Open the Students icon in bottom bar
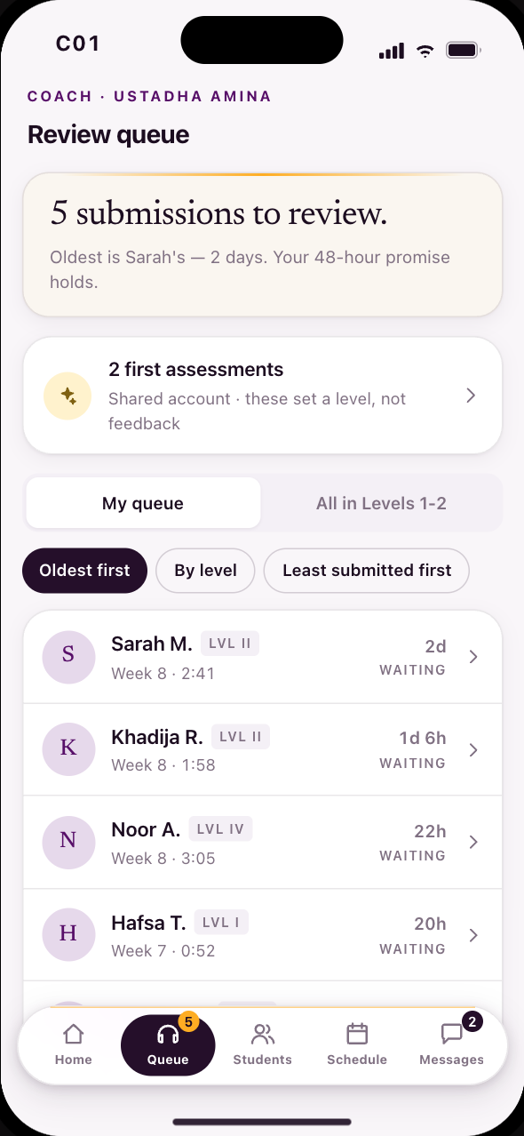 pos(263,1034)
